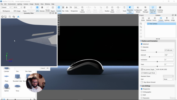Screen dimensions: 177x100
Task: Add the Sphere primitive
Action: [x=6, y=87]
